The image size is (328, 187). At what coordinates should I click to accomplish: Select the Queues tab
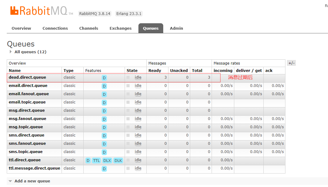pyautogui.click(x=151, y=28)
